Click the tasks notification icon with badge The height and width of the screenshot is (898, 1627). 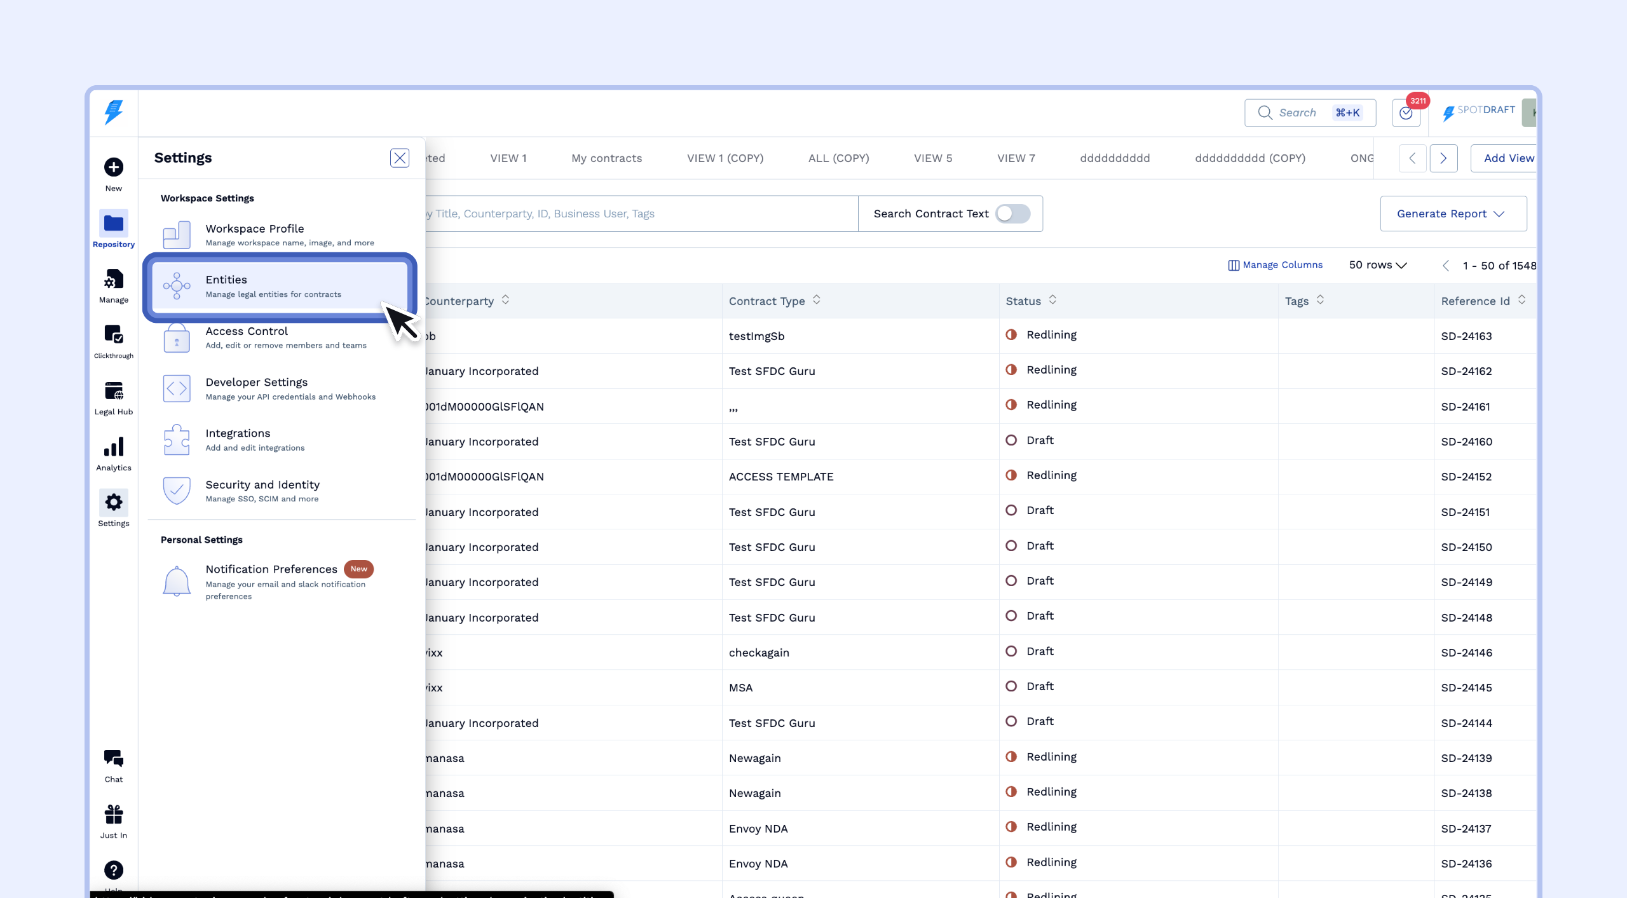tap(1406, 113)
